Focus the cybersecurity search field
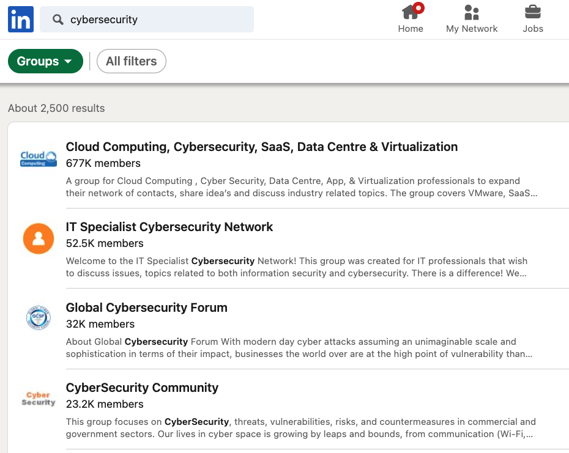The width and height of the screenshot is (569, 453). [x=147, y=19]
